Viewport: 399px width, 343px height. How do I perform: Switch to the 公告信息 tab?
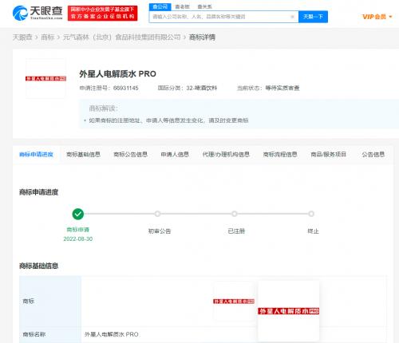point(373,155)
